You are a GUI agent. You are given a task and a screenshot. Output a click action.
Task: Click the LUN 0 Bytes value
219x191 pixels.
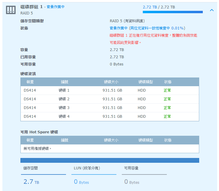81,182
